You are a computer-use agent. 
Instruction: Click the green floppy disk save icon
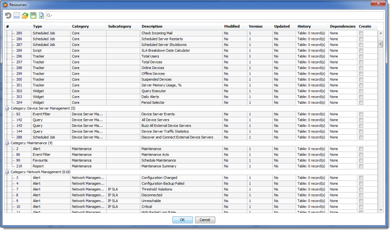tap(33, 15)
